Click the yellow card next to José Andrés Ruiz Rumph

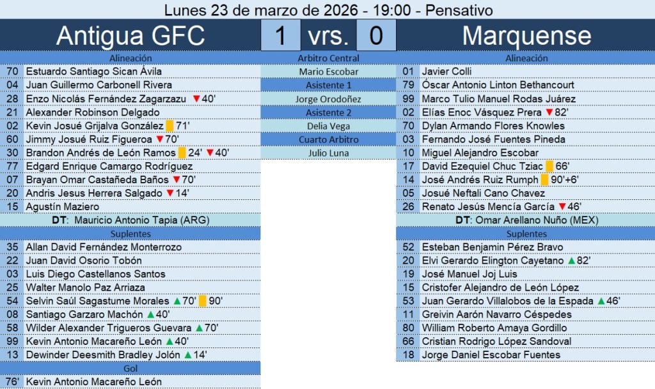pyautogui.click(x=544, y=180)
